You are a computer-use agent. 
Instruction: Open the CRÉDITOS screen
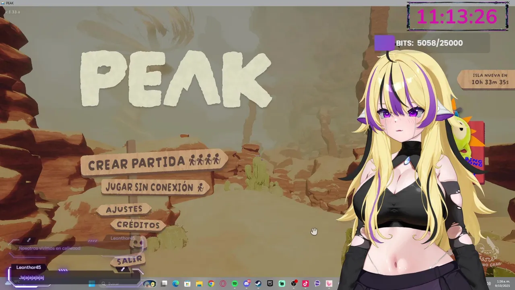[x=138, y=225]
